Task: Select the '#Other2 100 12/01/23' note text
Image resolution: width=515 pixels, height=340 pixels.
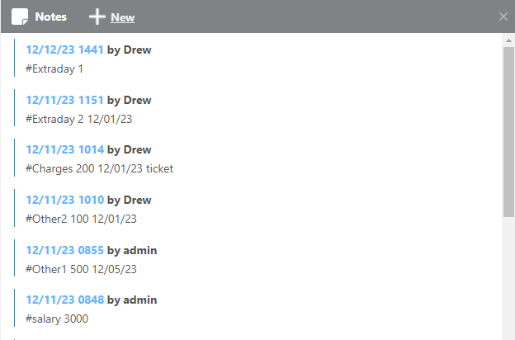Action: coord(81,219)
